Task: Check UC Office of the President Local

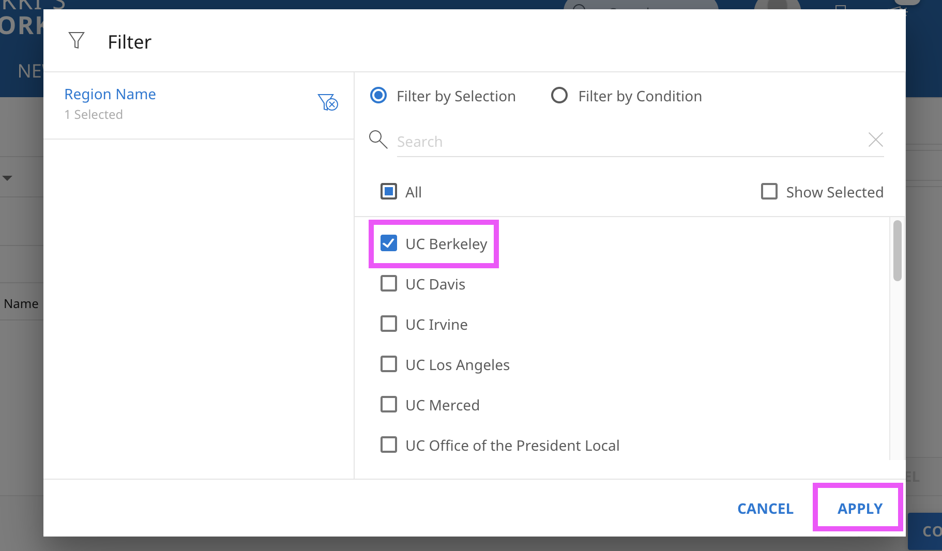Action: click(389, 445)
